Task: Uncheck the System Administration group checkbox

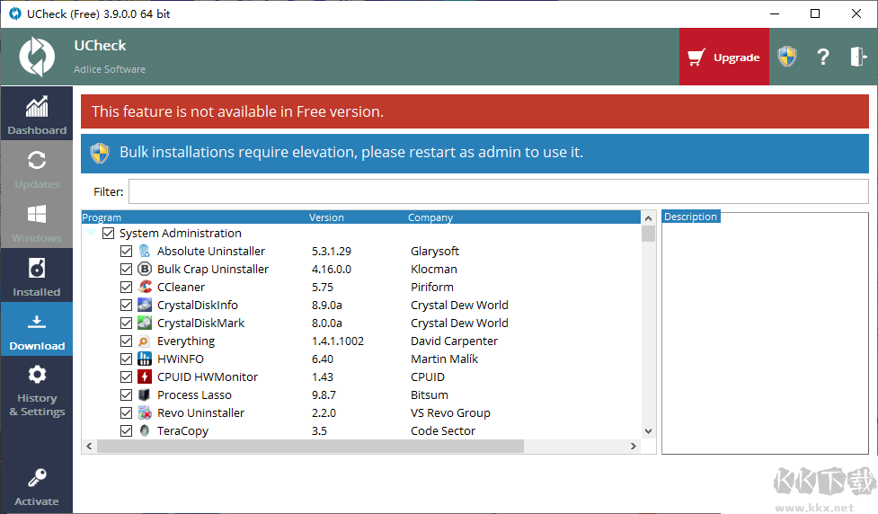Action: click(108, 233)
